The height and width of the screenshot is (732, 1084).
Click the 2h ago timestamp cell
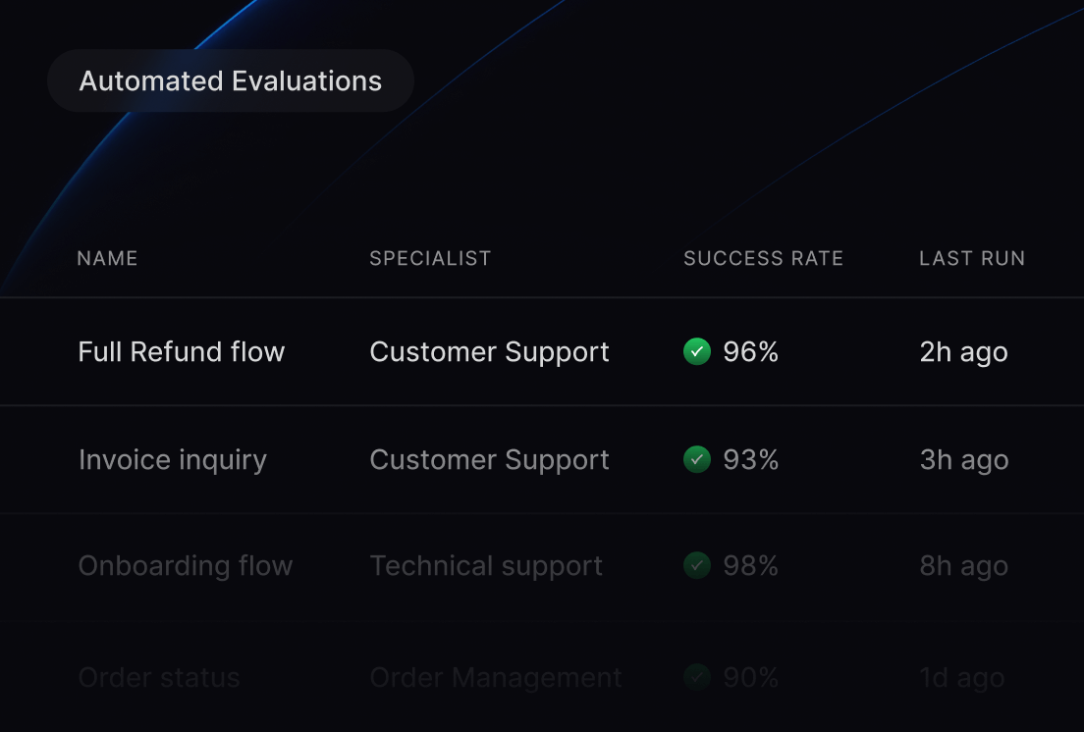click(963, 351)
